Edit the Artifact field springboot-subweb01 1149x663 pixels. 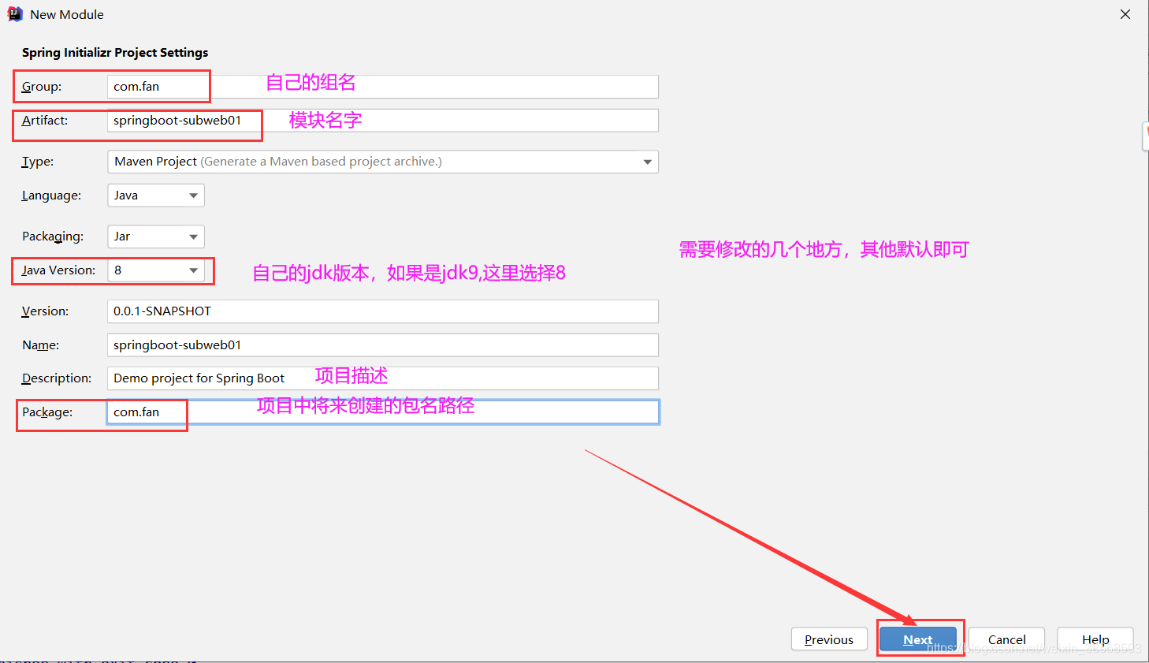pyautogui.click(x=383, y=121)
